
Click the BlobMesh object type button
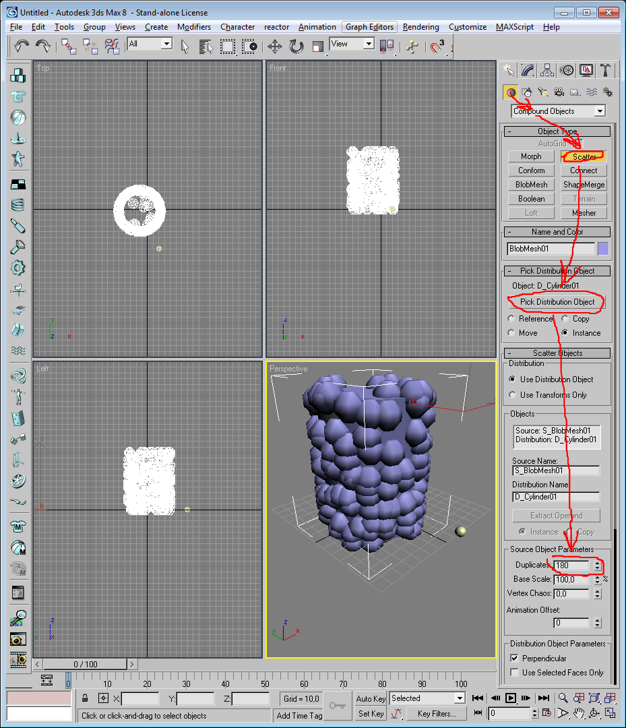click(x=531, y=185)
